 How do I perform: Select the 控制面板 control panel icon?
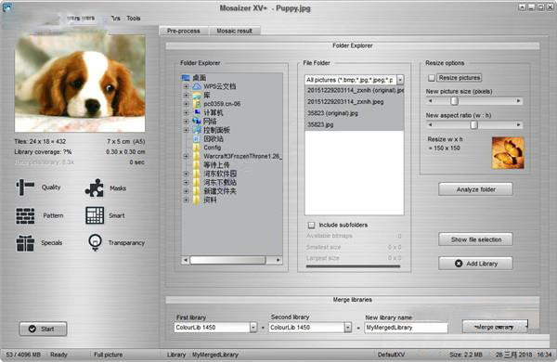[197, 130]
